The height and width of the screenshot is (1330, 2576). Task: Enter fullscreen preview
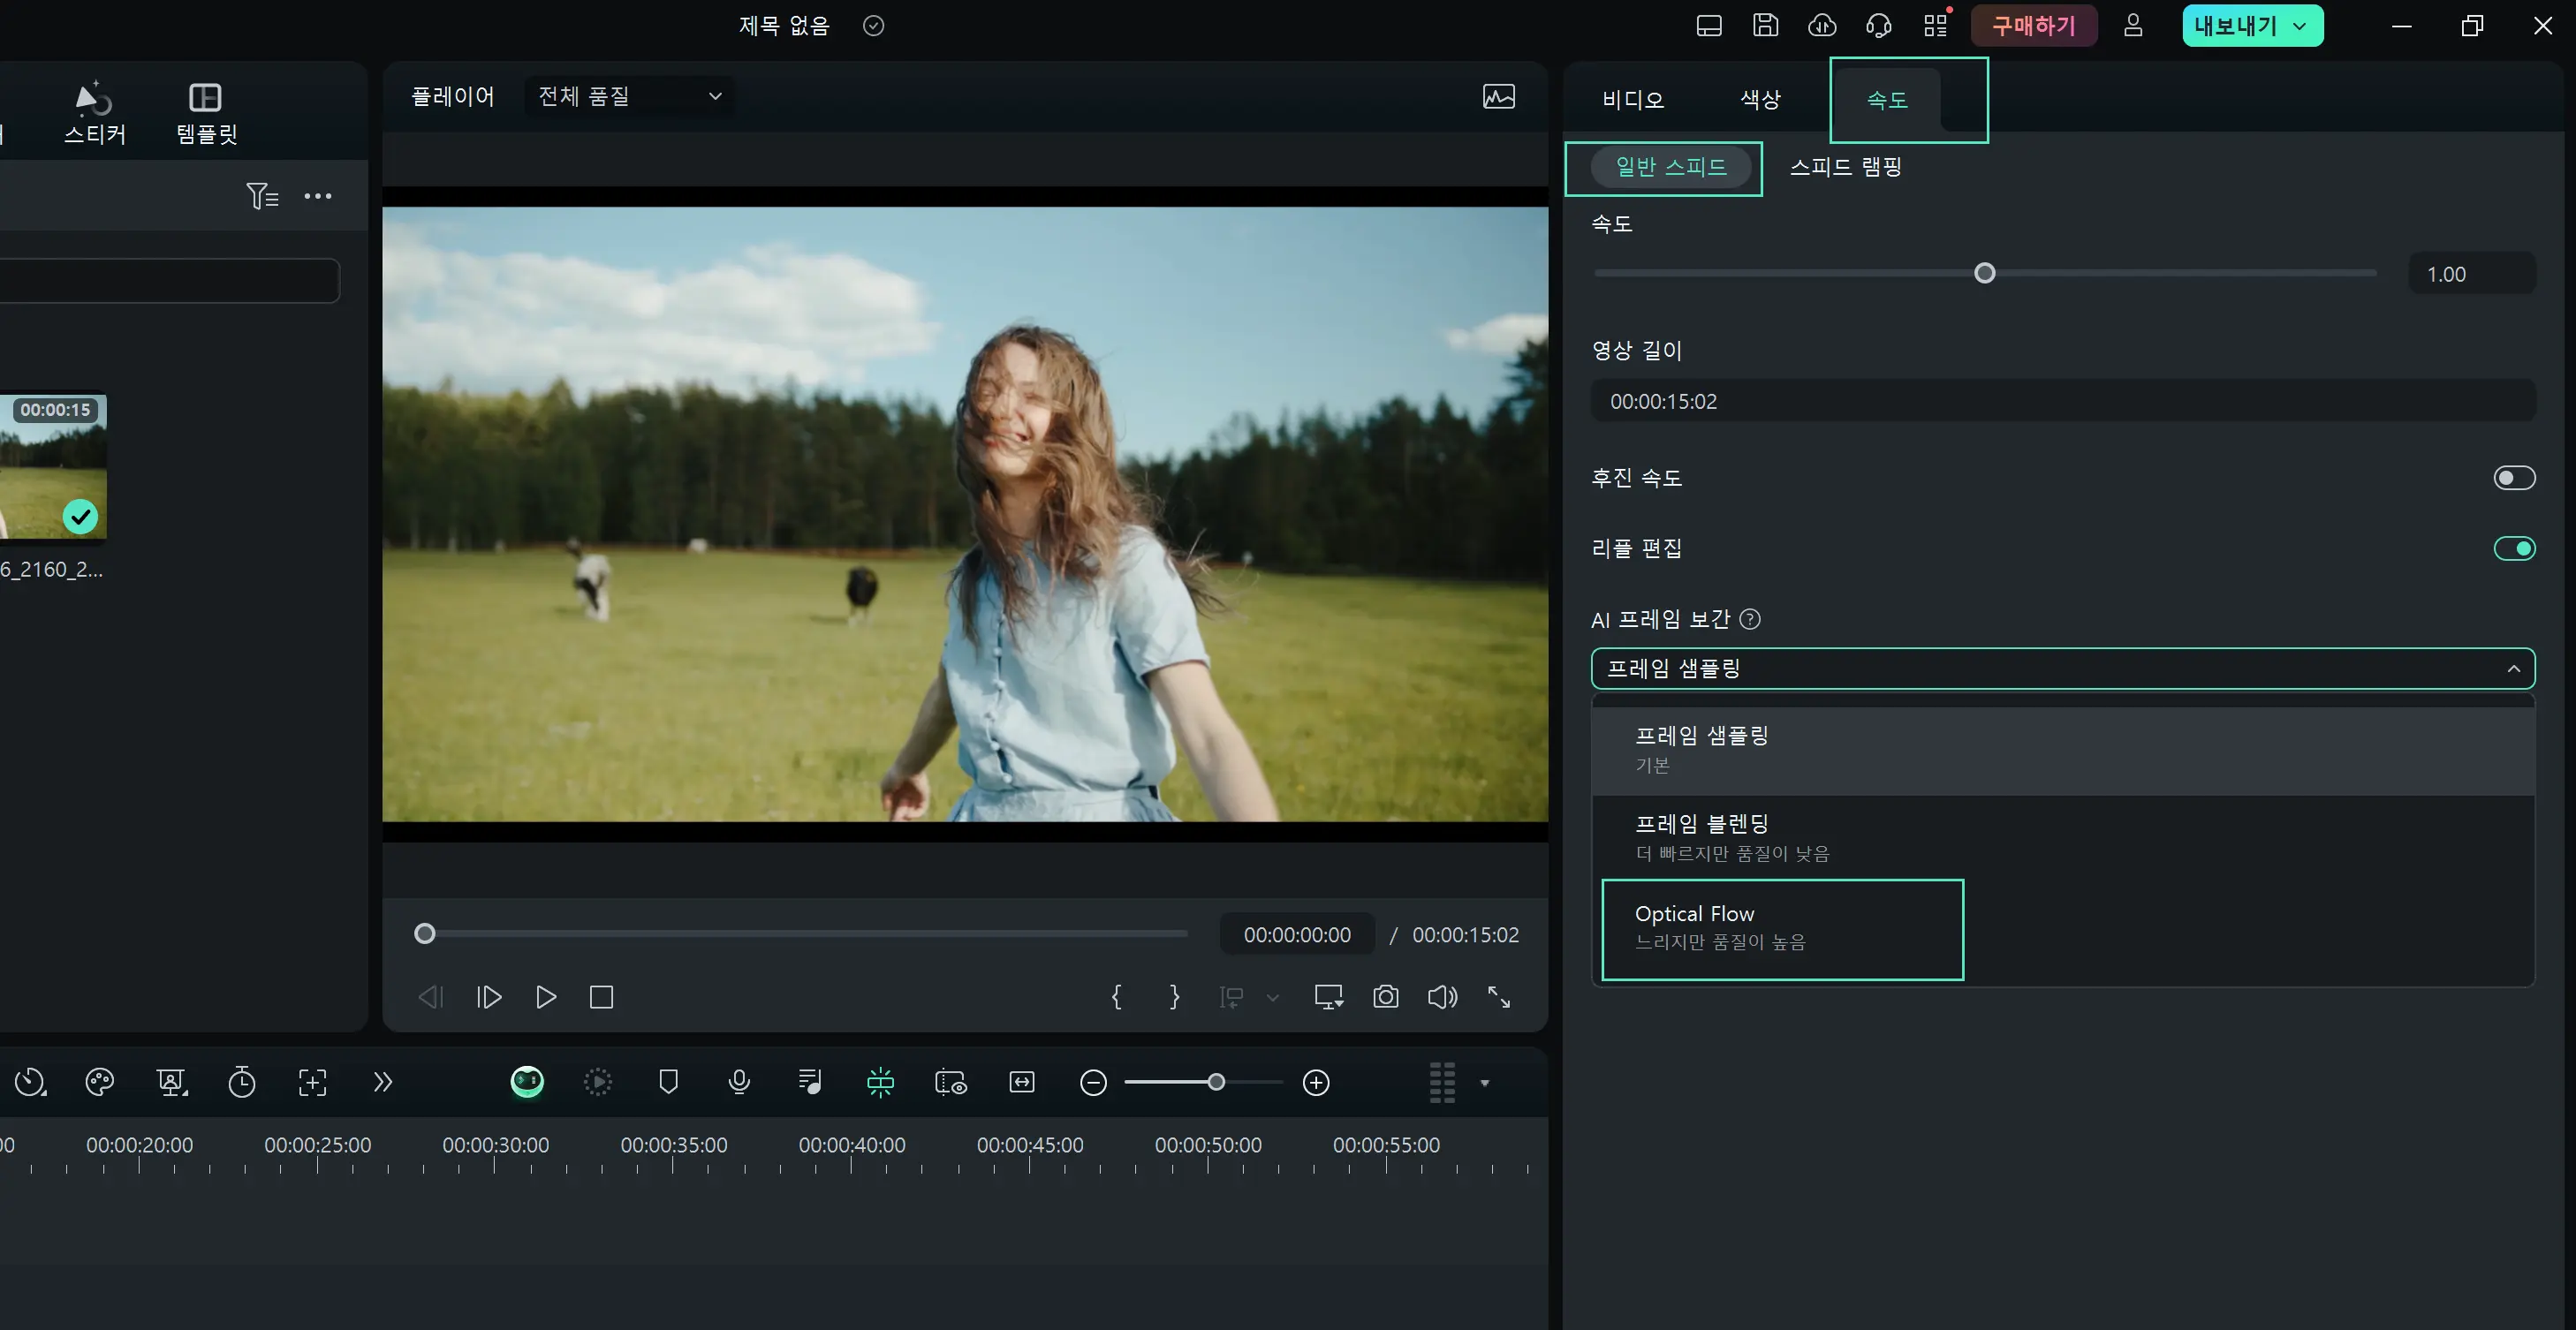[1498, 997]
